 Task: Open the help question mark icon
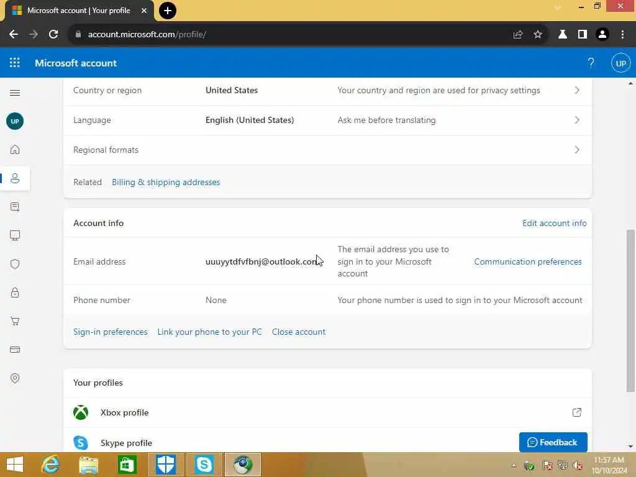pyautogui.click(x=591, y=63)
